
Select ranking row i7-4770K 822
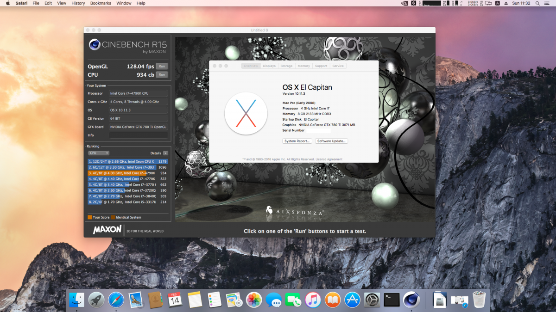[x=127, y=179]
